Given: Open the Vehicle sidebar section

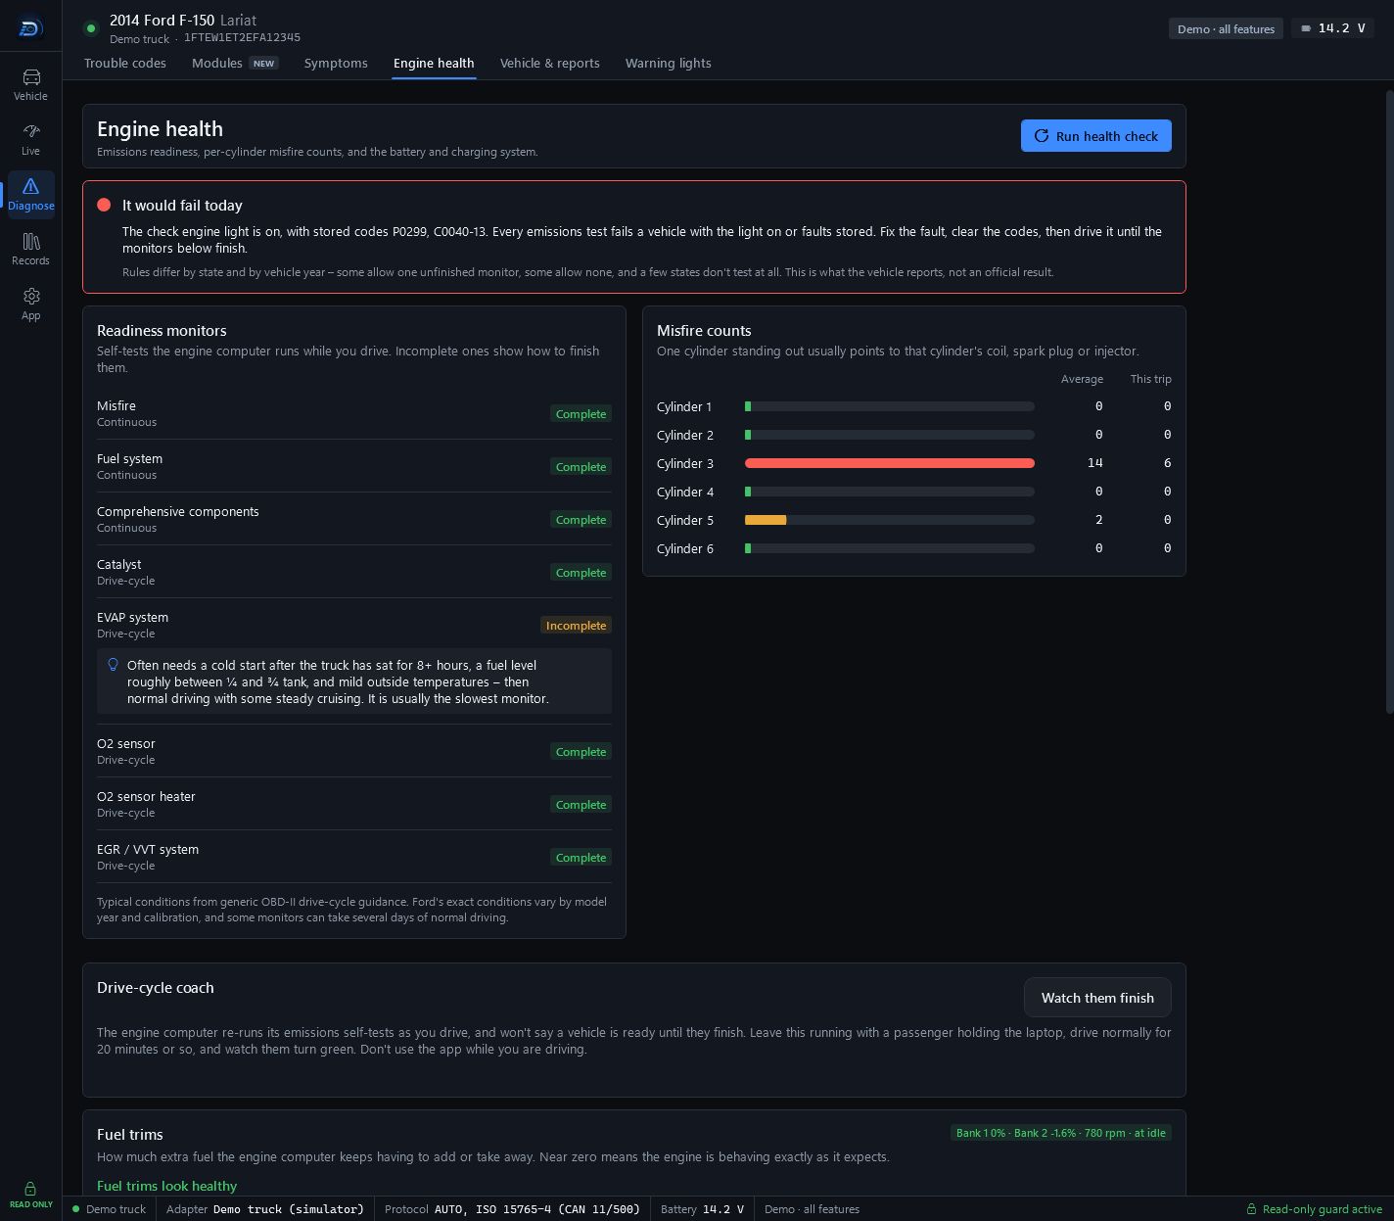Looking at the screenshot, I should [30, 84].
